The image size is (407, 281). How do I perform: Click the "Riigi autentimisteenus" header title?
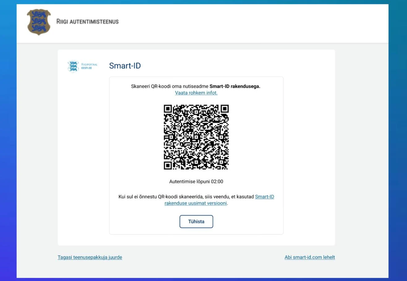pyautogui.click(x=88, y=22)
